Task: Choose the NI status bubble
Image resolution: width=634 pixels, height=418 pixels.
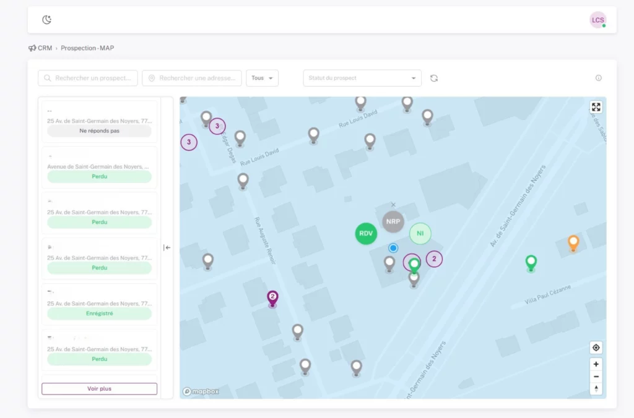Action: click(x=420, y=233)
